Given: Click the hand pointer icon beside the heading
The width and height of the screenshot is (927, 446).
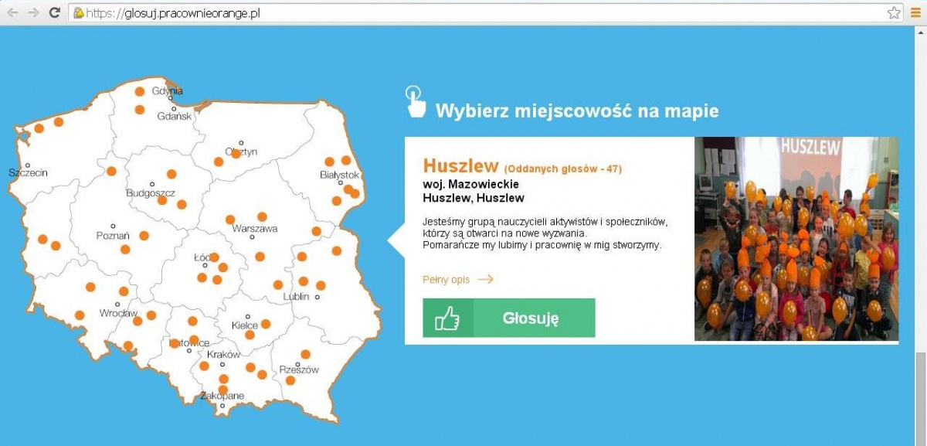Looking at the screenshot, I should 416,101.
